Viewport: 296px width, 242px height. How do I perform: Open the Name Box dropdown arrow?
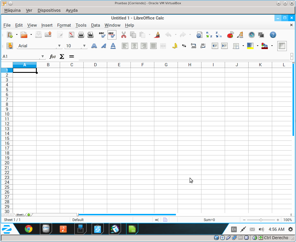point(43,56)
